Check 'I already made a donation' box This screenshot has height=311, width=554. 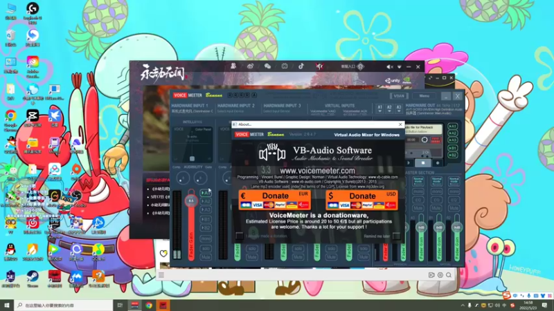(239, 236)
